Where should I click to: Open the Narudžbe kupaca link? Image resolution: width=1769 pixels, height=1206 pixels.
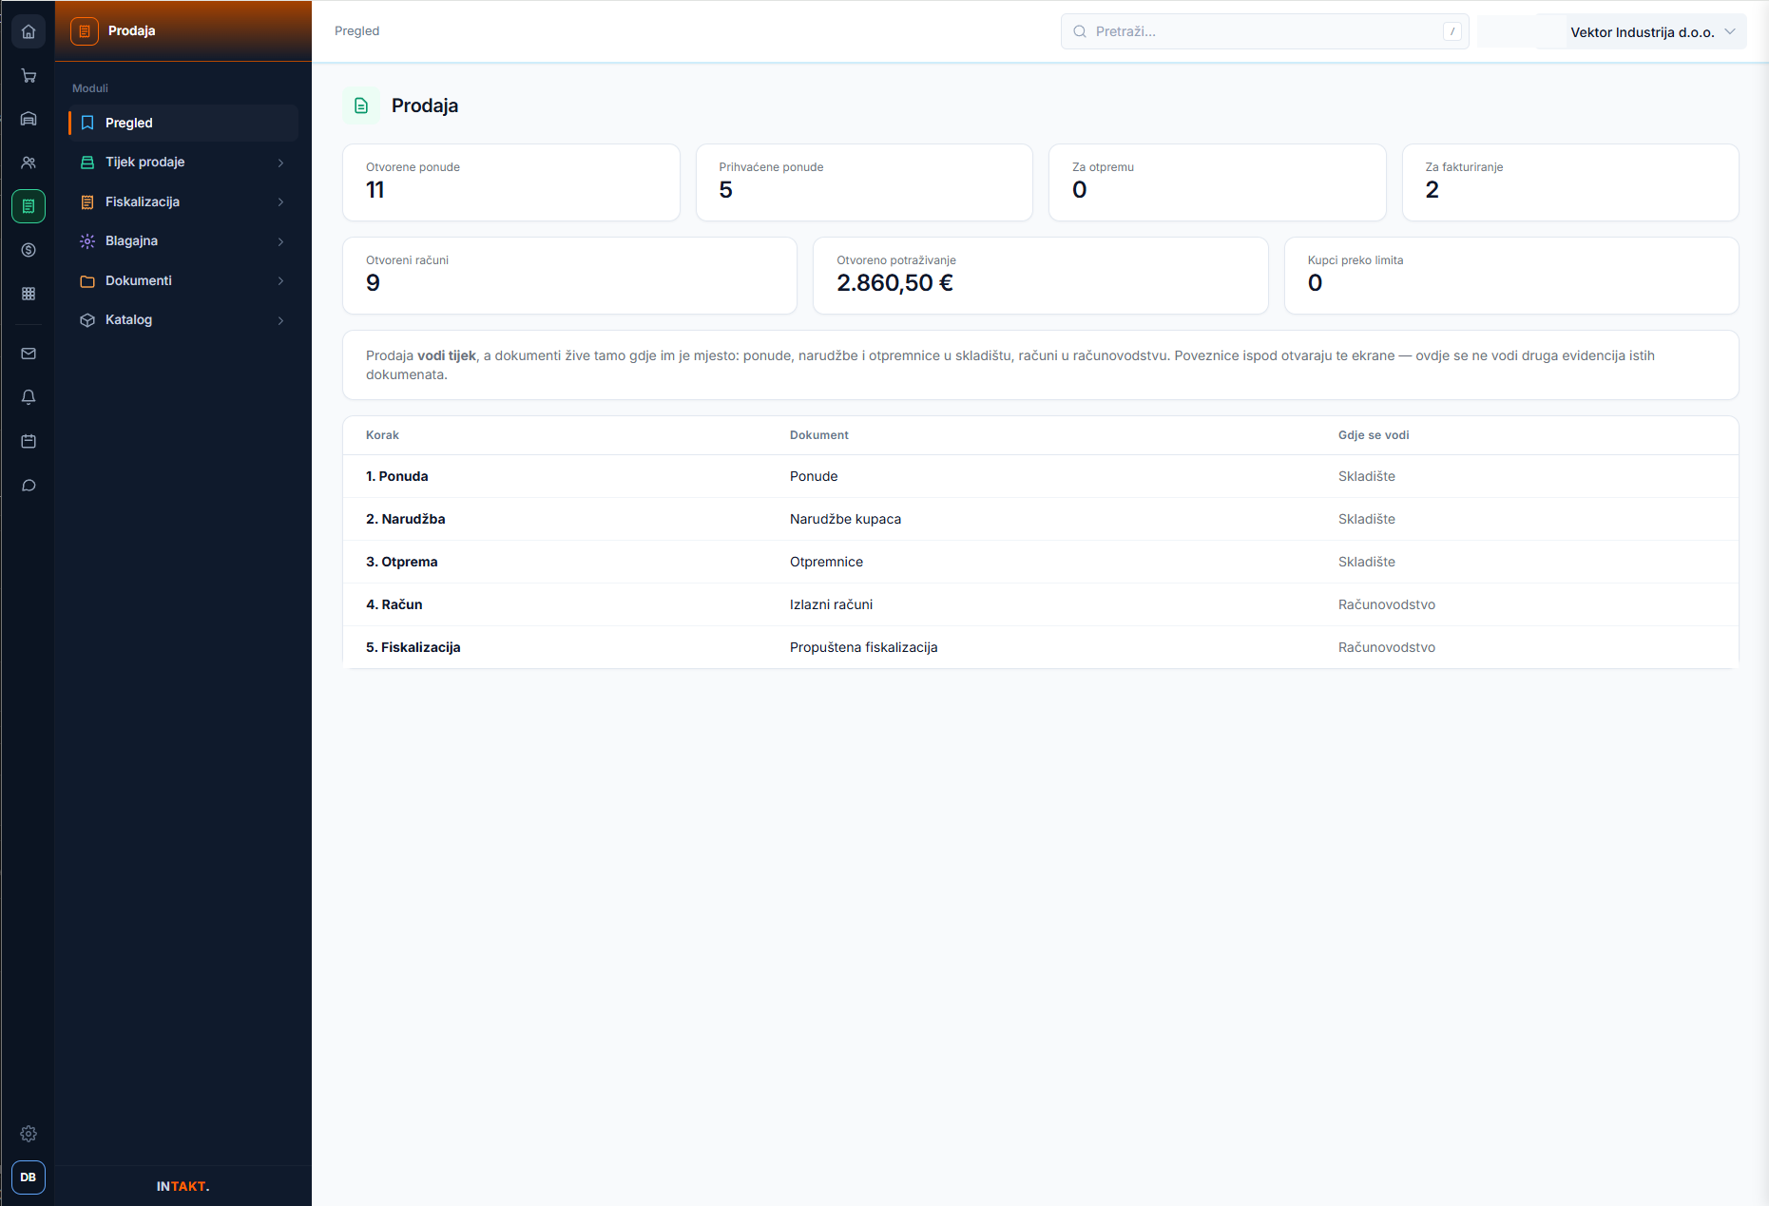845,519
